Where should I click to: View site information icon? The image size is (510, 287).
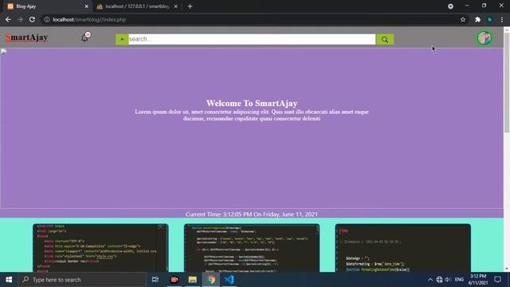point(47,19)
